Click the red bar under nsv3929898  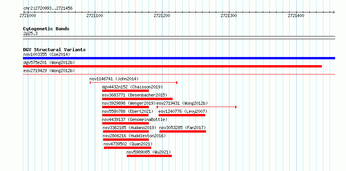pyautogui.click(x=125, y=107)
